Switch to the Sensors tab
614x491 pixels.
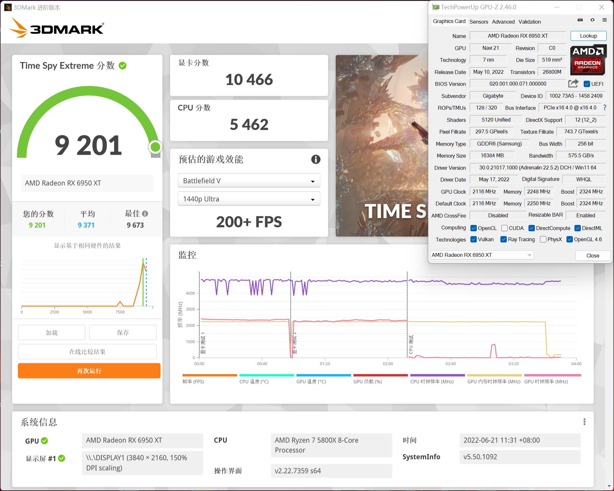click(x=479, y=21)
